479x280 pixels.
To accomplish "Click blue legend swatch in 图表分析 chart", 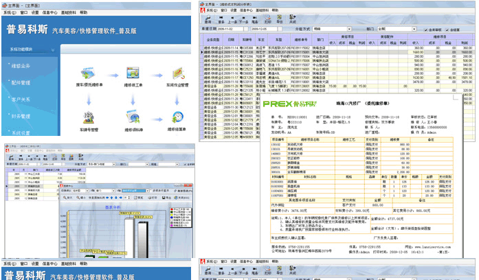I will pos(172,218).
